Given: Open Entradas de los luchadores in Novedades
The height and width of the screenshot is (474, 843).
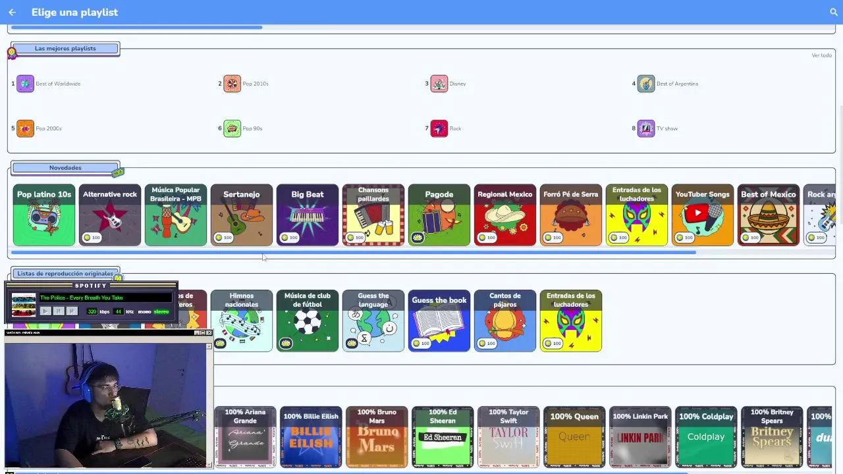Looking at the screenshot, I should click(637, 215).
